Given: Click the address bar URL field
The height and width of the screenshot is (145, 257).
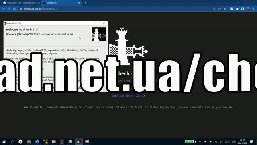Looking at the screenshot, I should (x=115, y=9).
